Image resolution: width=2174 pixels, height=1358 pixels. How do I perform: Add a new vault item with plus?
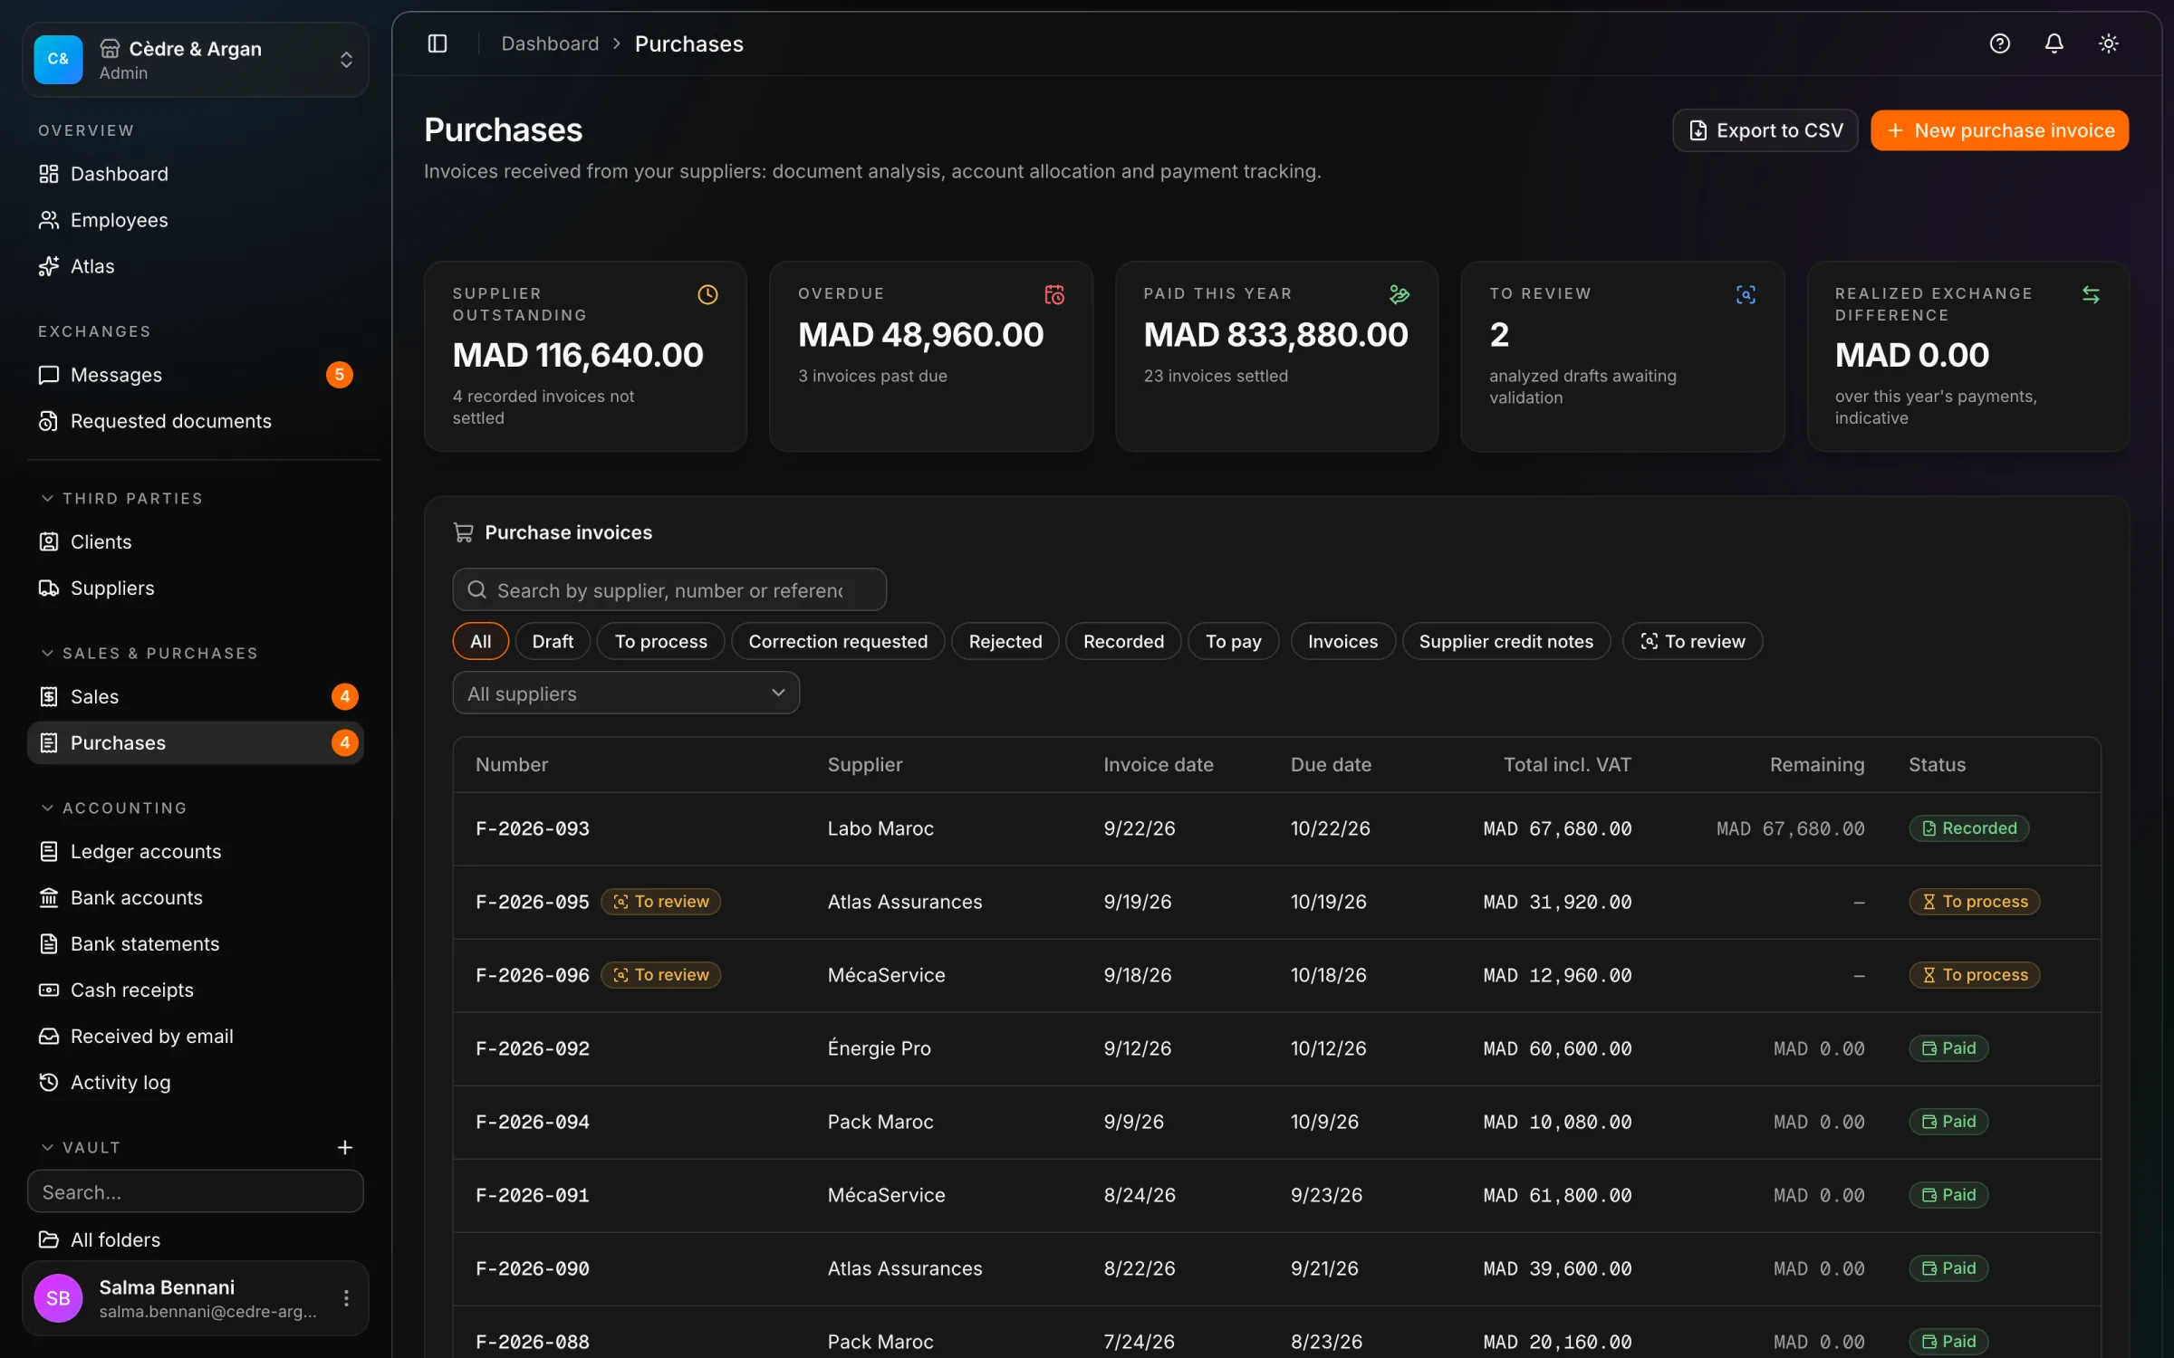coord(344,1147)
